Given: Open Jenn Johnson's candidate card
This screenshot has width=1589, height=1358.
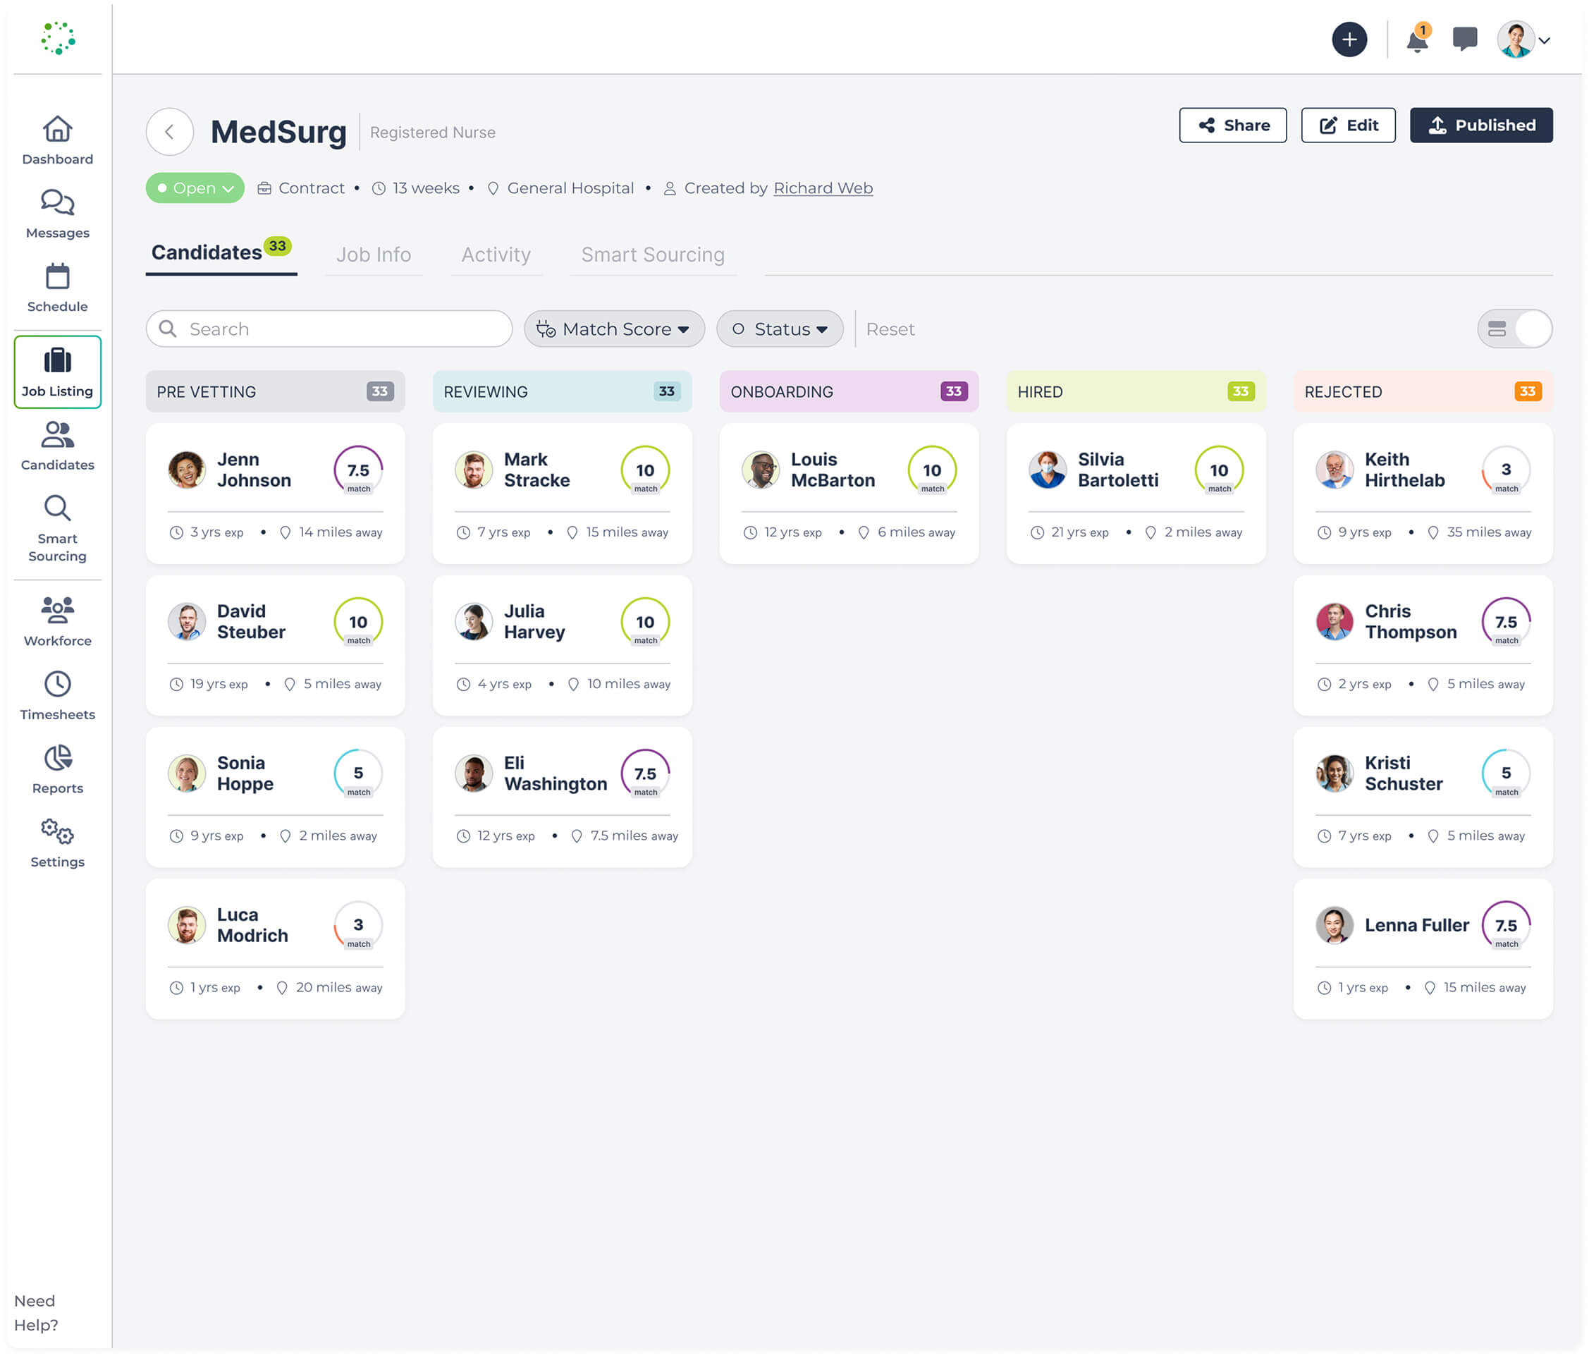Looking at the screenshot, I should point(253,470).
